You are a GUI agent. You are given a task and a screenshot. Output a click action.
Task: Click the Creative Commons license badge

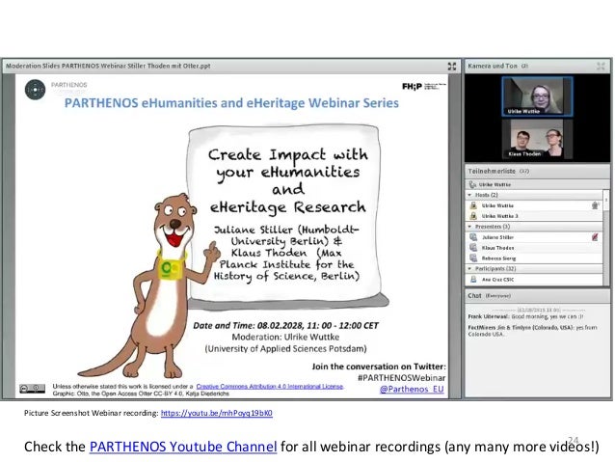coord(32,389)
